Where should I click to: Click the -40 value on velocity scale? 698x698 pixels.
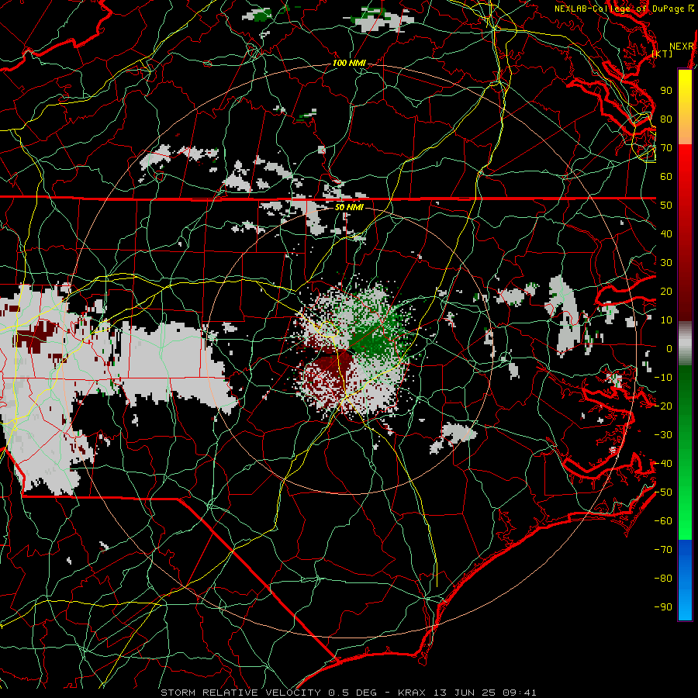pyautogui.click(x=663, y=464)
